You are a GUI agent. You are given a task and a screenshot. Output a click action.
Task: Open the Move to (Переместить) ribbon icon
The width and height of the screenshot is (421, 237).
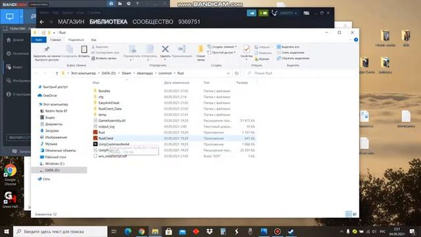tap(132, 49)
